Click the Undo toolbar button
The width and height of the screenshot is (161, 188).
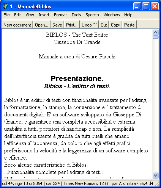pyautogui.click(x=89, y=25)
